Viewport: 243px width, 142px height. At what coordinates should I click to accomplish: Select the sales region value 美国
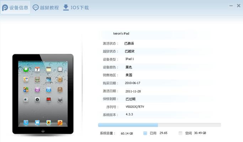(x=129, y=75)
